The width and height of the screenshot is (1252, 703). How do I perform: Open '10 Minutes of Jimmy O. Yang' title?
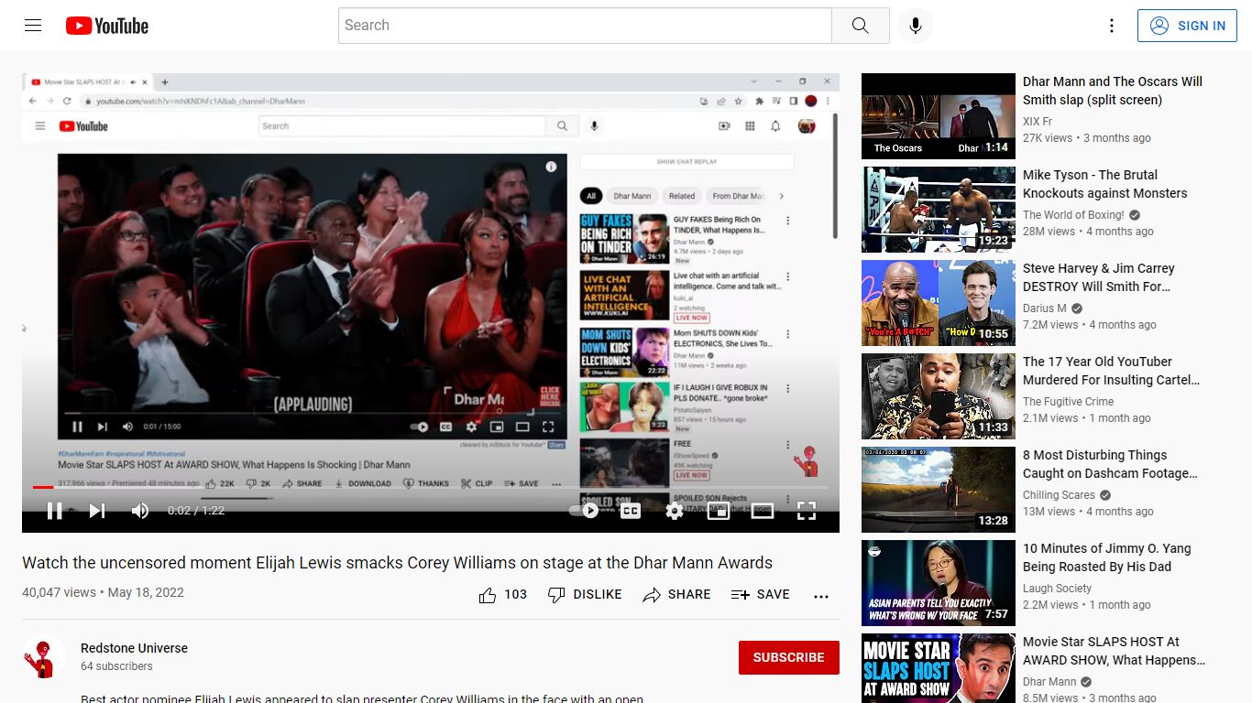pyautogui.click(x=1107, y=557)
